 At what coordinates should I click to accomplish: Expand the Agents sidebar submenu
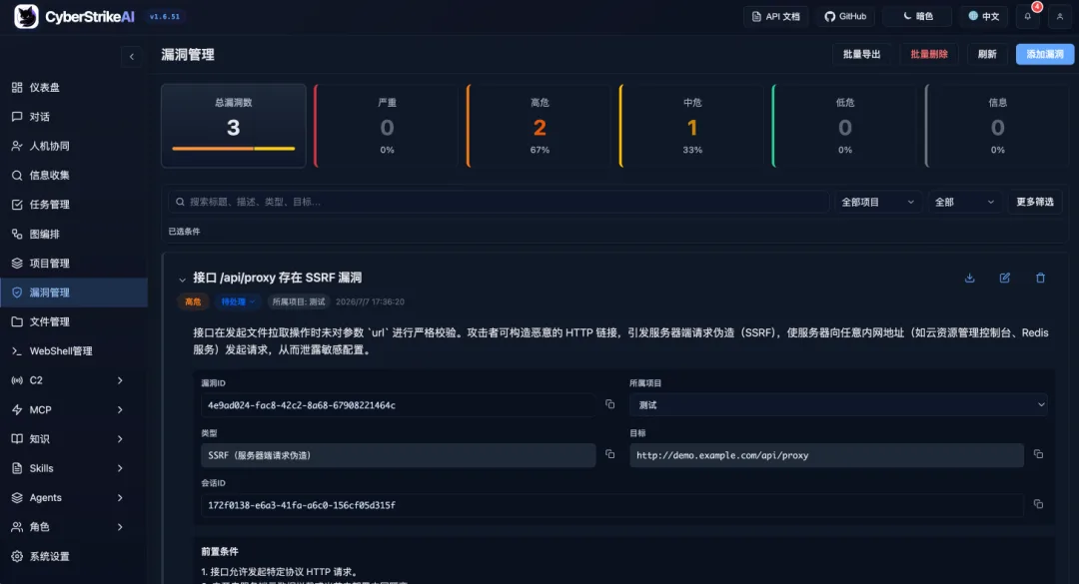pyautogui.click(x=120, y=497)
